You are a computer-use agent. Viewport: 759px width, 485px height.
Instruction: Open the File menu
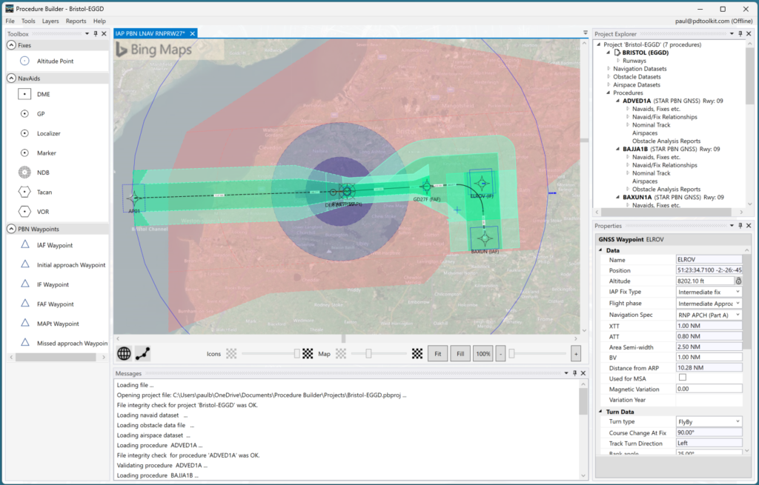pos(10,21)
